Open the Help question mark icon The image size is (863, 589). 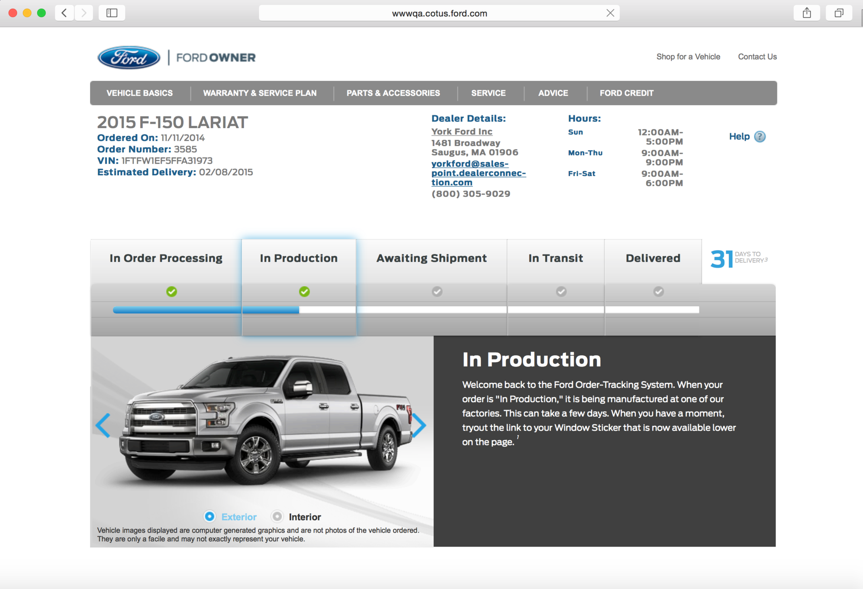click(x=760, y=137)
